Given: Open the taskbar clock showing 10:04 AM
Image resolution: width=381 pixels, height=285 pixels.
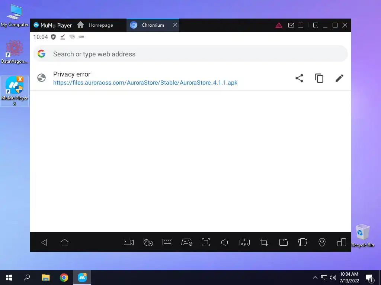Looking at the screenshot, I should click(x=349, y=278).
